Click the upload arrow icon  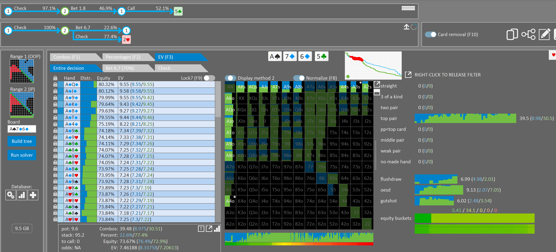[407, 27]
